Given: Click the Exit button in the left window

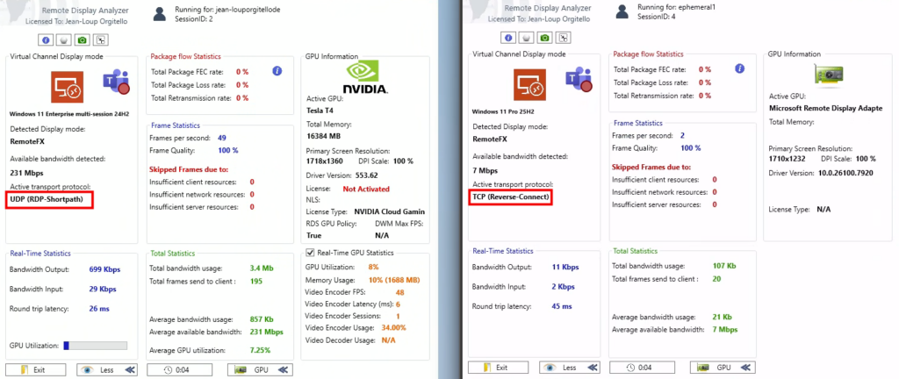Looking at the screenshot, I should (x=33, y=369).
